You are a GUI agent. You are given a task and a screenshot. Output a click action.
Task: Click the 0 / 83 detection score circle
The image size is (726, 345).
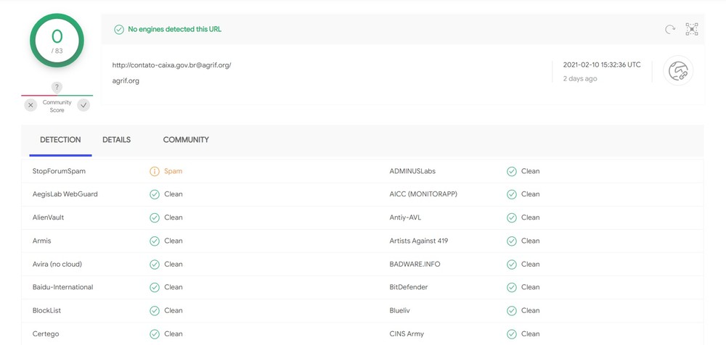pyautogui.click(x=57, y=41)
